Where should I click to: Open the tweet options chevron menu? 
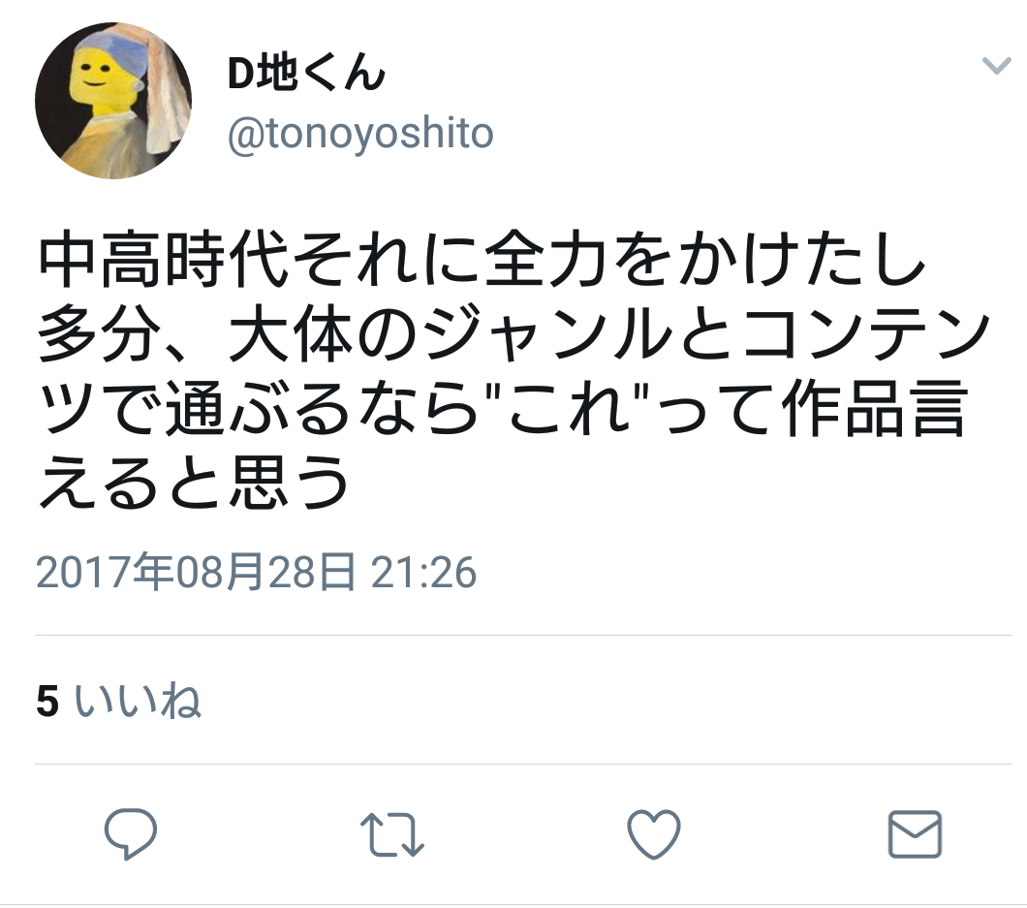click(996, 66)
